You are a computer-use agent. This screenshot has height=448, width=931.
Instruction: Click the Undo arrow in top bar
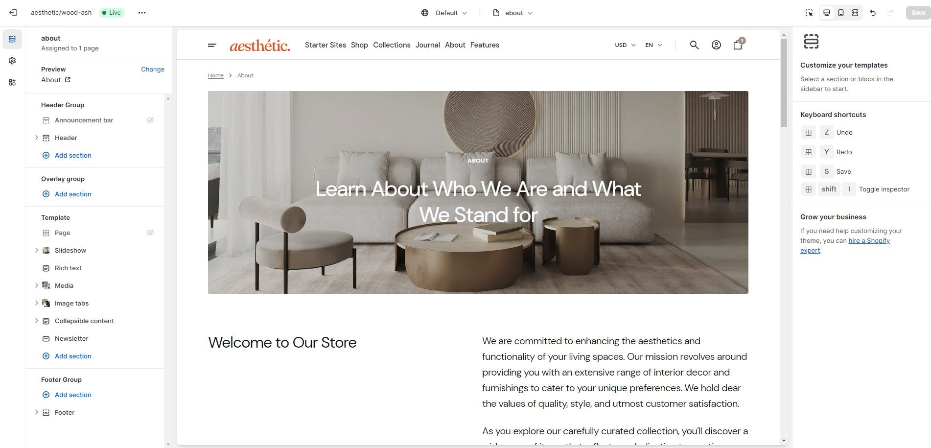click(873, 13)
